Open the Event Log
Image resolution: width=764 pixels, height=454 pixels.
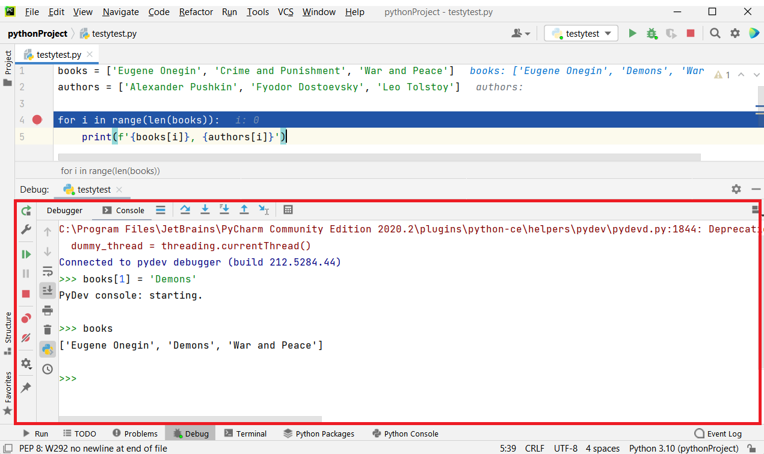coord(718,434)
